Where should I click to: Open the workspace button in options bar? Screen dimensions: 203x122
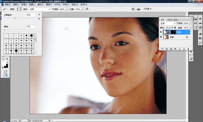148,9
